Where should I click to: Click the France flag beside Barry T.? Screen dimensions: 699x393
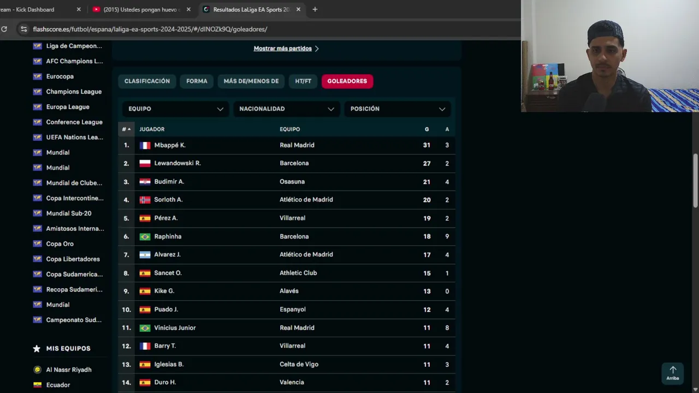(145, 346)
